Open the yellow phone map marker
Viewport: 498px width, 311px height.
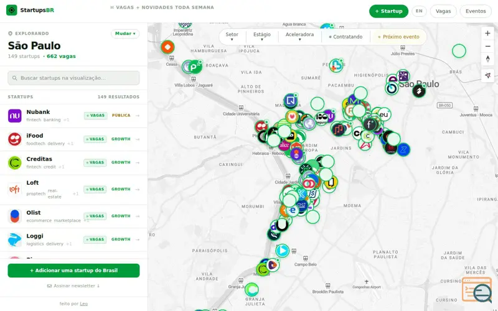[331, 182]
